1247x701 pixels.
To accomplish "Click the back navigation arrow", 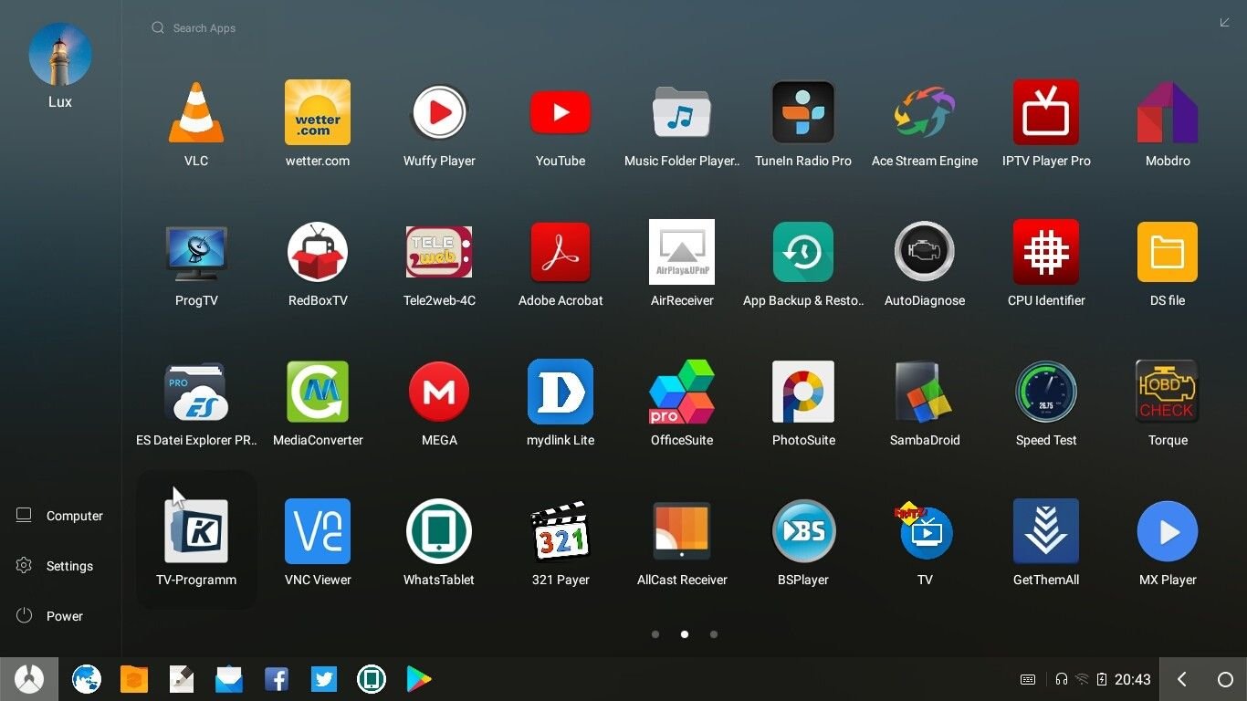I will (1182, 679).
